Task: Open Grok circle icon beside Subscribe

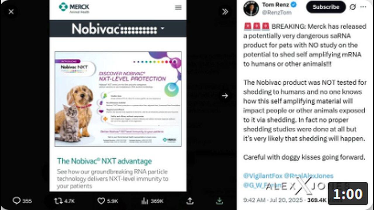Action: (353, 7)
